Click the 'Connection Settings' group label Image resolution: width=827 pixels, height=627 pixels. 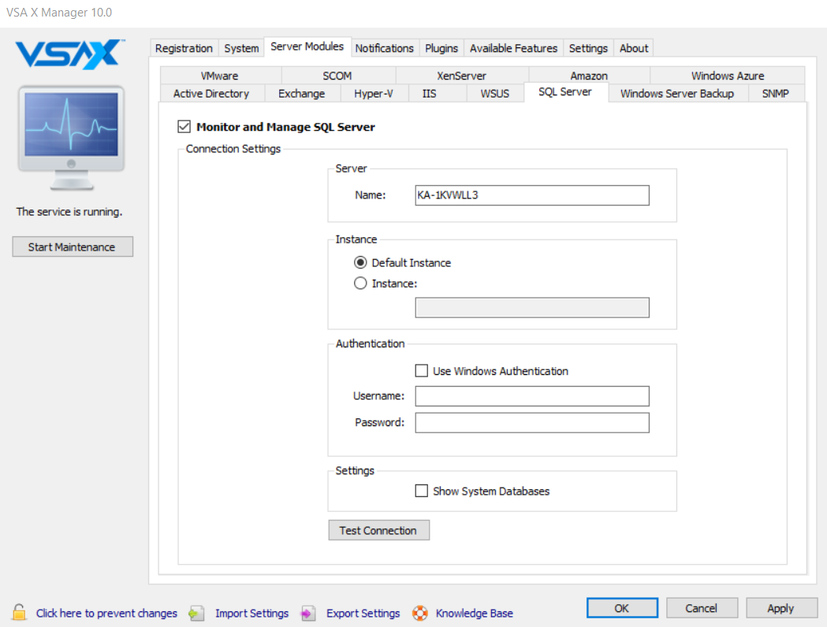233,149
